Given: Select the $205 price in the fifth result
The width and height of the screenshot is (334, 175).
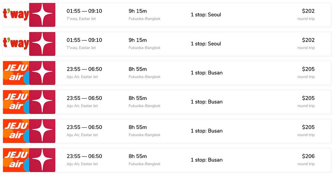Looking at the screenshot, I should point(308,127).
